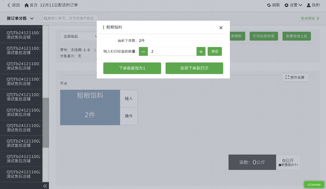326x189 pixels.
Task: Click the refresh icon in top bar
Action: coord(269,5)
